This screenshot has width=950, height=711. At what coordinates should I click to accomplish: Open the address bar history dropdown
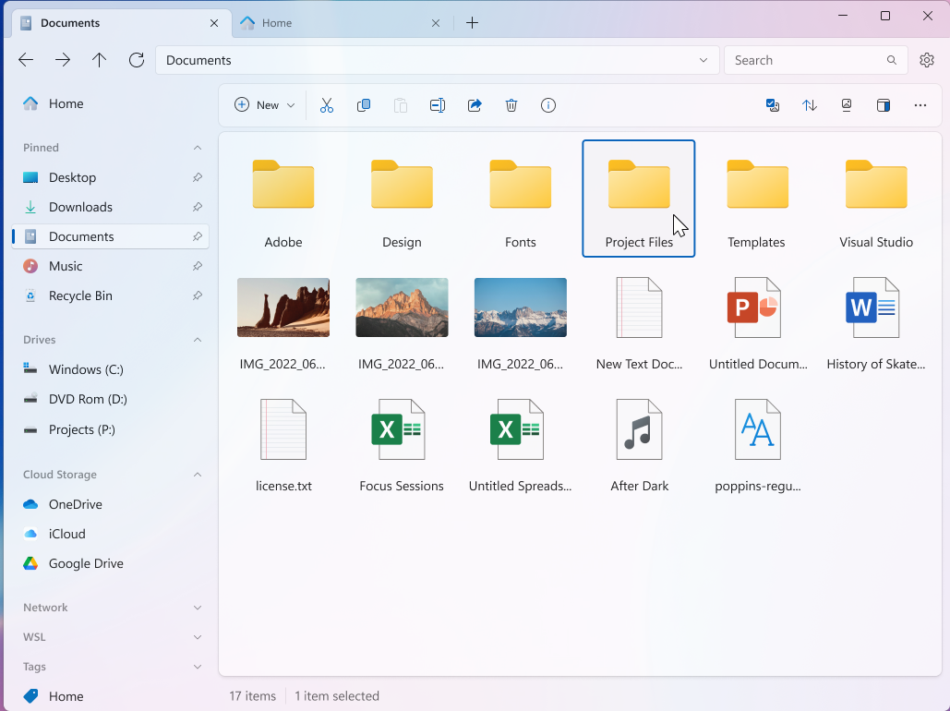point(703,60)
